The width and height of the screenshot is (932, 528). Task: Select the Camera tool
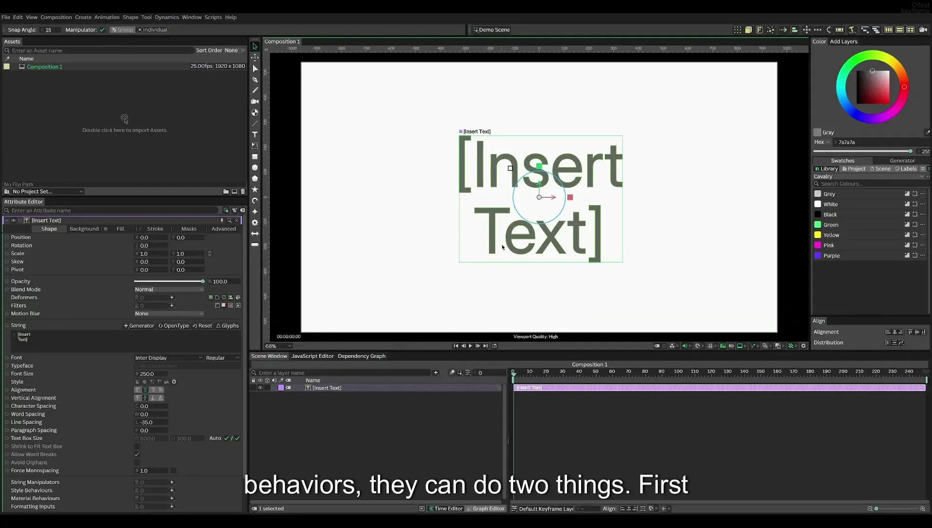[x=255, y=101]
